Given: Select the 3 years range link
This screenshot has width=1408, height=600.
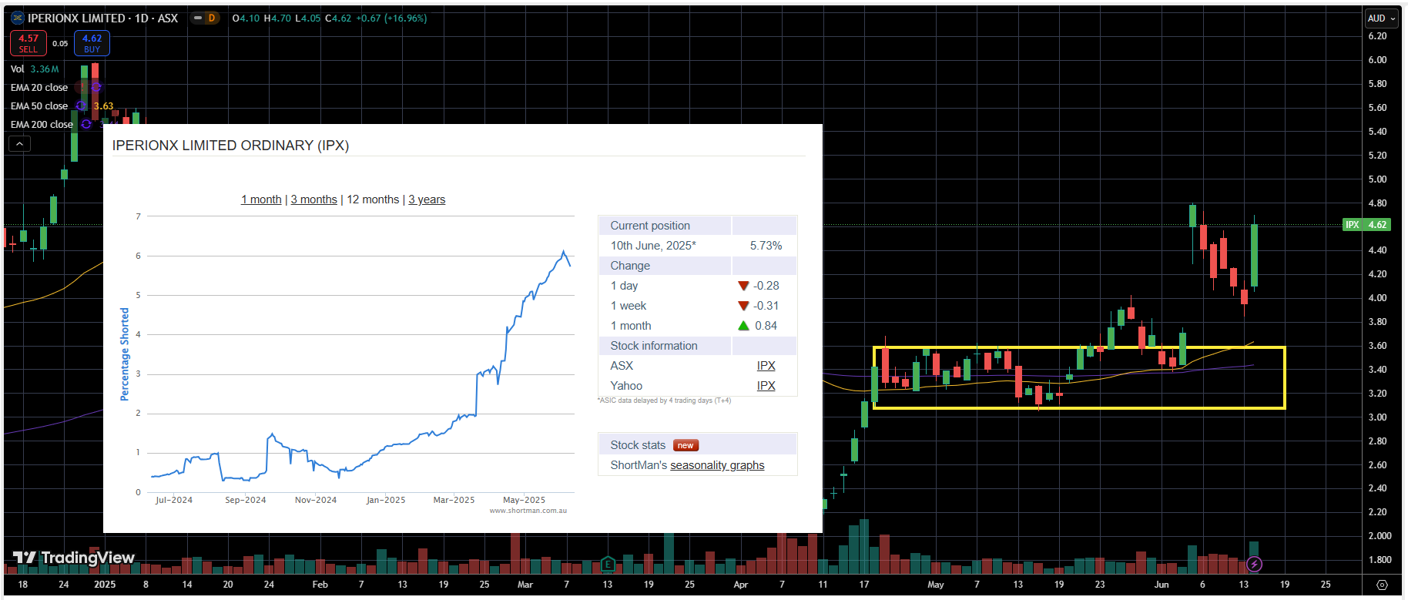Looking at the screenshot, I should click(x=427, y=199).
